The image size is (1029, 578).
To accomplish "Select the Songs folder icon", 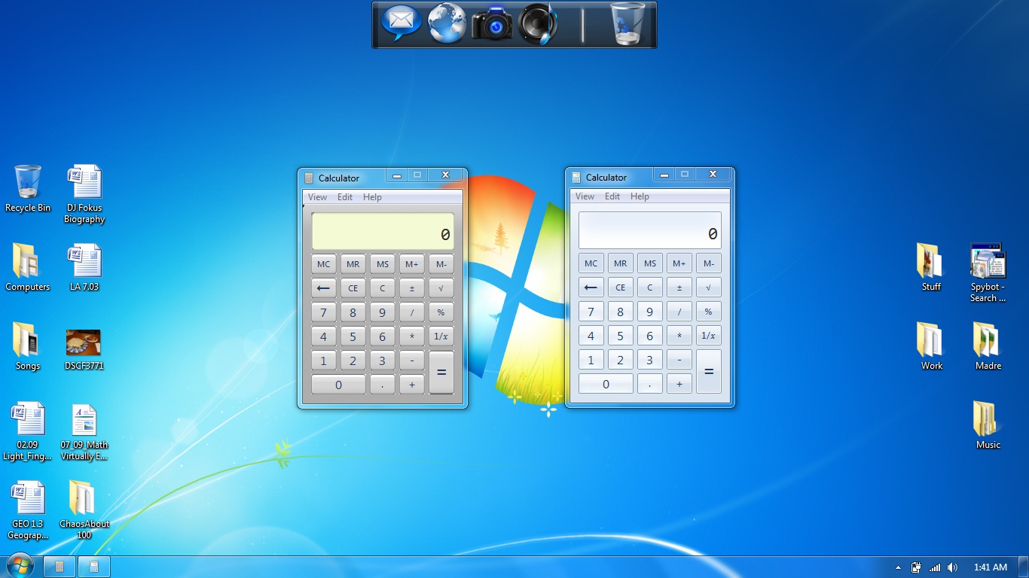I will 28,347.
